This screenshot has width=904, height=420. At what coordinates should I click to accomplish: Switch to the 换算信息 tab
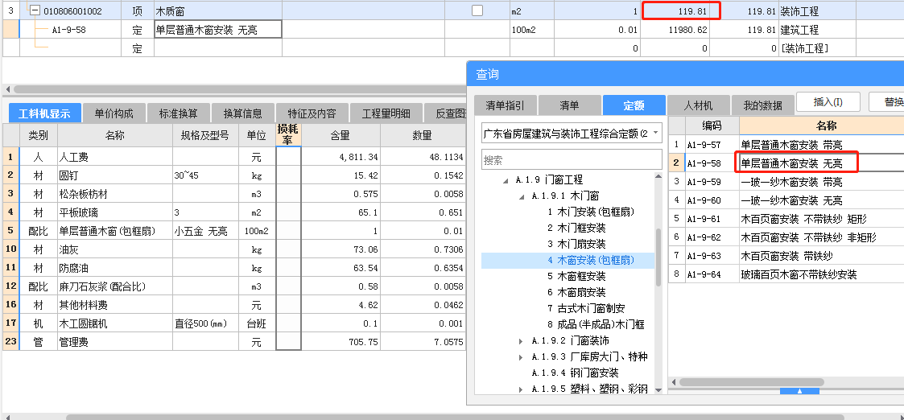click(243, 113)
